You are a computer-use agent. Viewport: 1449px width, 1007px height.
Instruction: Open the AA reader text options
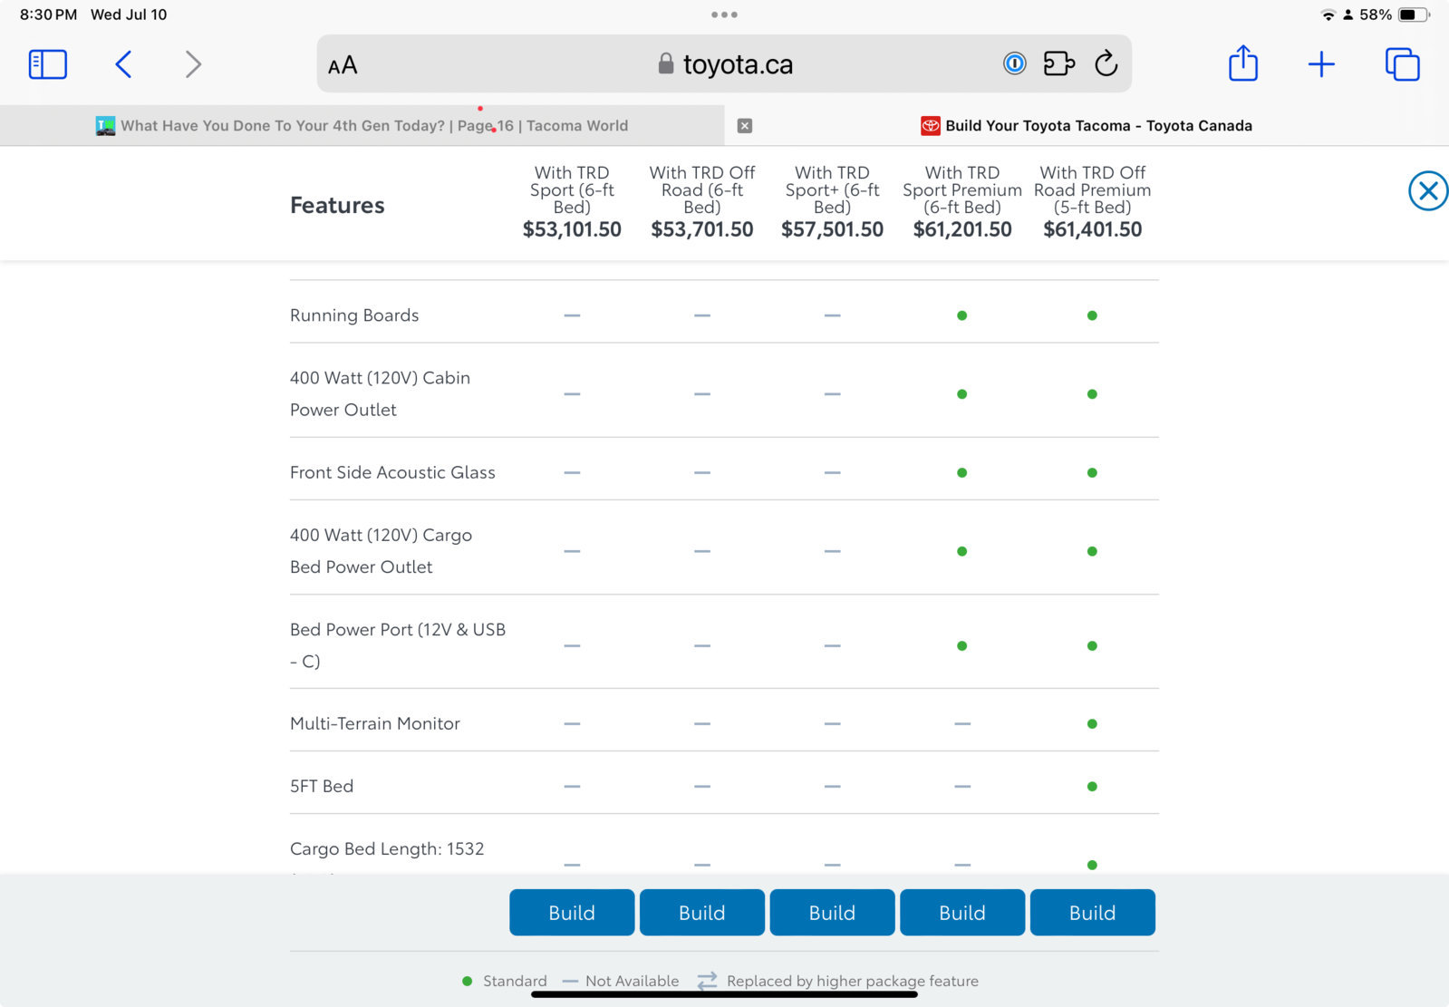pyautogui.click(x=343, y=65)
